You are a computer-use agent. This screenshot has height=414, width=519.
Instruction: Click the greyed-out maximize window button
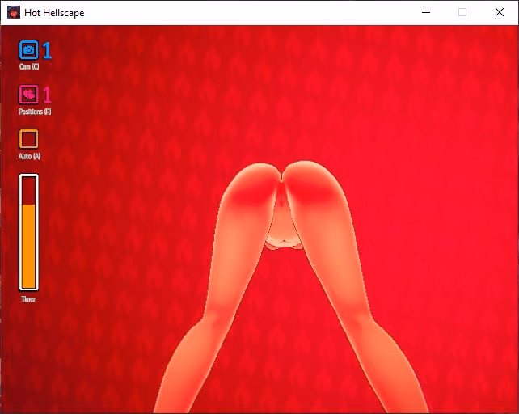(x=462, y=13)
